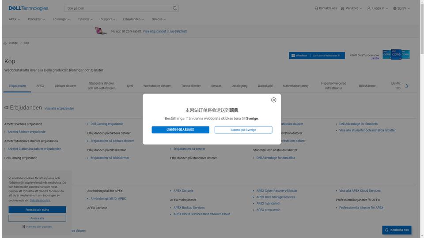This screenshot has height=238, width=424.
Task: Open APEX hybridmoln link
Action: click(268, 204)
